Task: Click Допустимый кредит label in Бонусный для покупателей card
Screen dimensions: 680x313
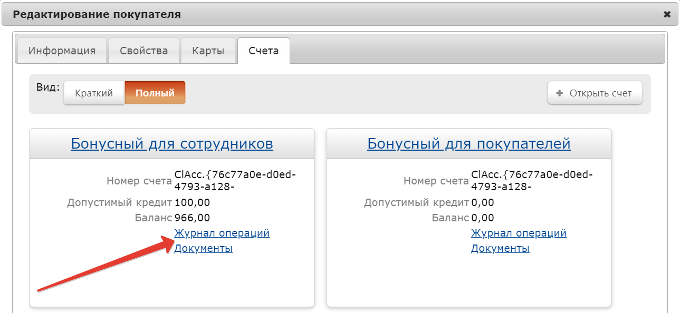Action: click(417, 202)
